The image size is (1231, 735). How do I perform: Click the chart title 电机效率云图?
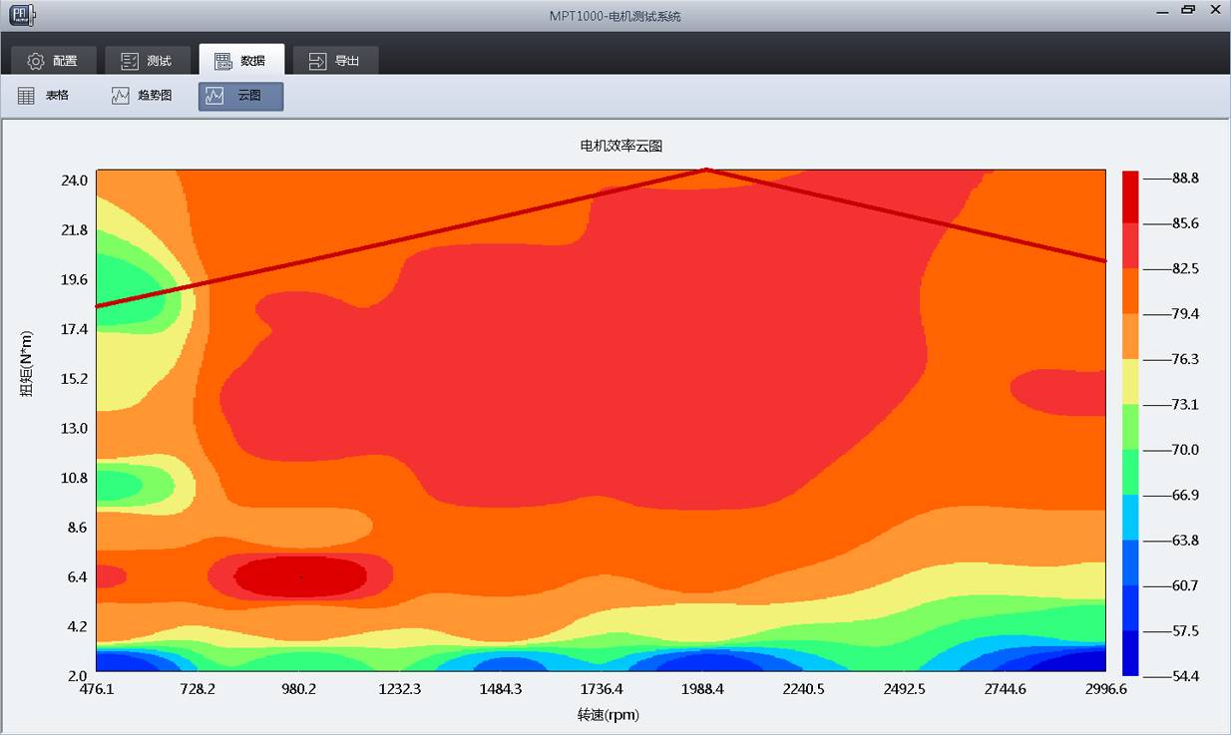pyautogui.click(x=621, y=146)
